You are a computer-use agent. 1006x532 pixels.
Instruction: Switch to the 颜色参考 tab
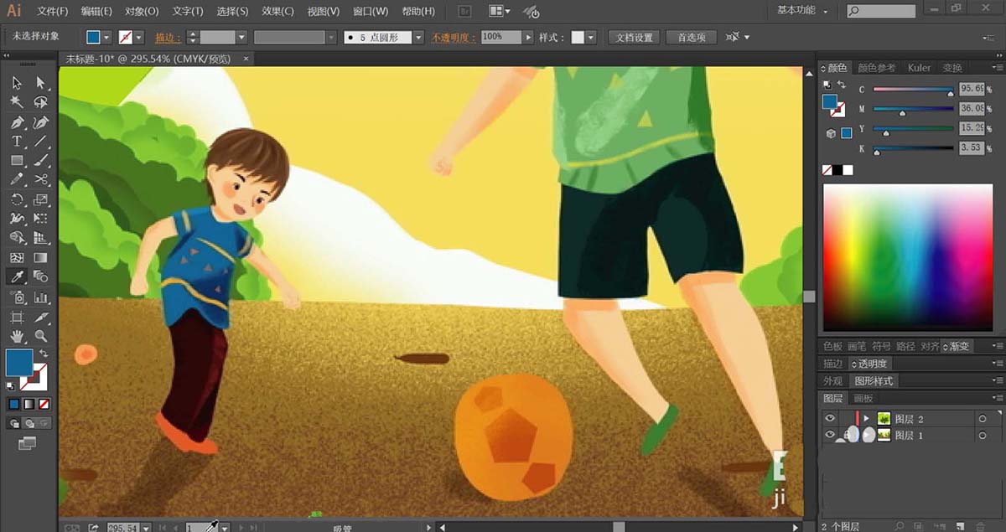877,68
